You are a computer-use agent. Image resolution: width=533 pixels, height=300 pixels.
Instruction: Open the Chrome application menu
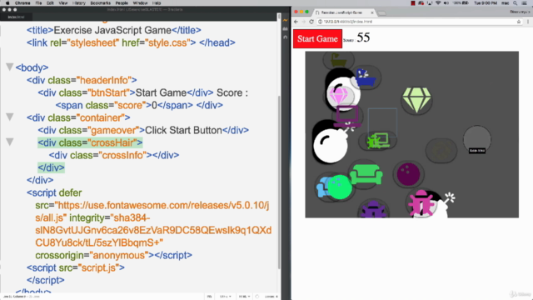tap(22, 3)
